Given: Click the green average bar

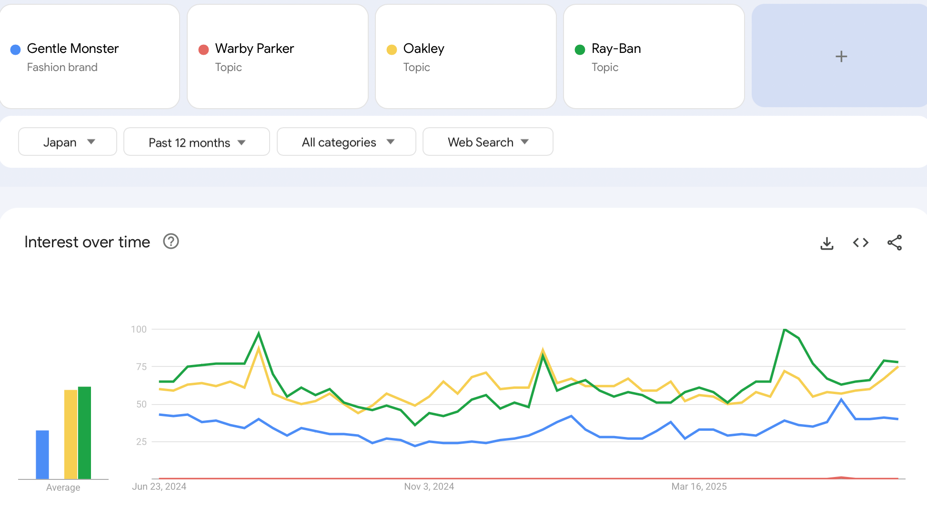Looking at the screenshot, I should [84, 433].
